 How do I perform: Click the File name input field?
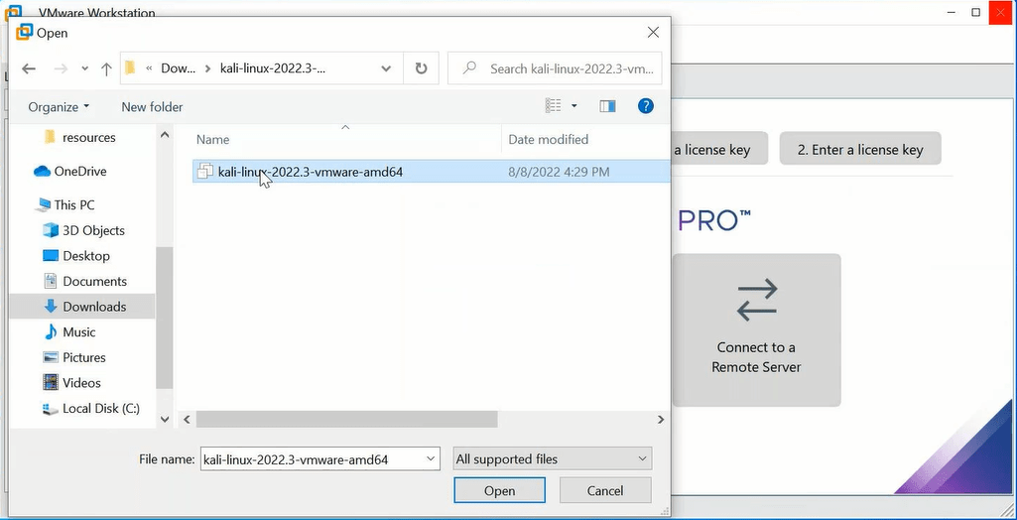point(312,459)
